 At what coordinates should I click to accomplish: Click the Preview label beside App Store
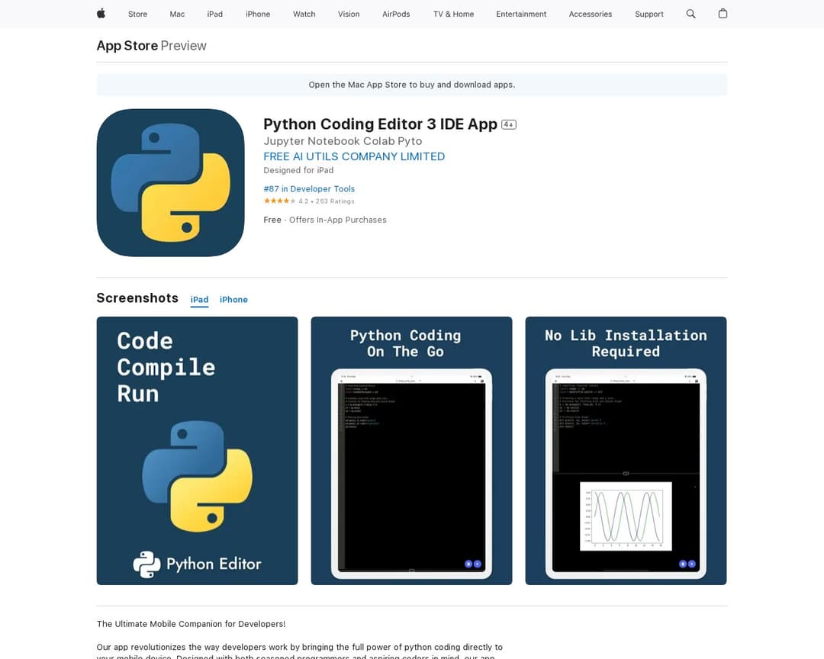coord(183,46)
